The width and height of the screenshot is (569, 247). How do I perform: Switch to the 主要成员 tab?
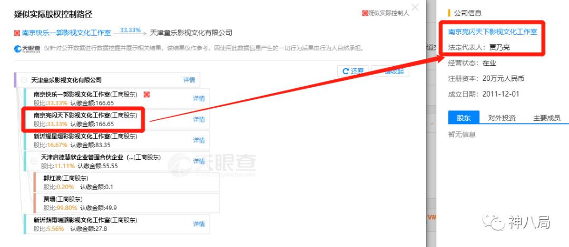pos(546,118)
